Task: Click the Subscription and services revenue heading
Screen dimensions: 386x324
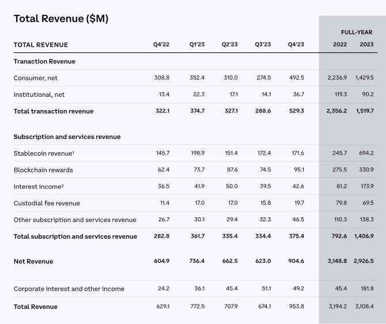Action: coord(67,137)
